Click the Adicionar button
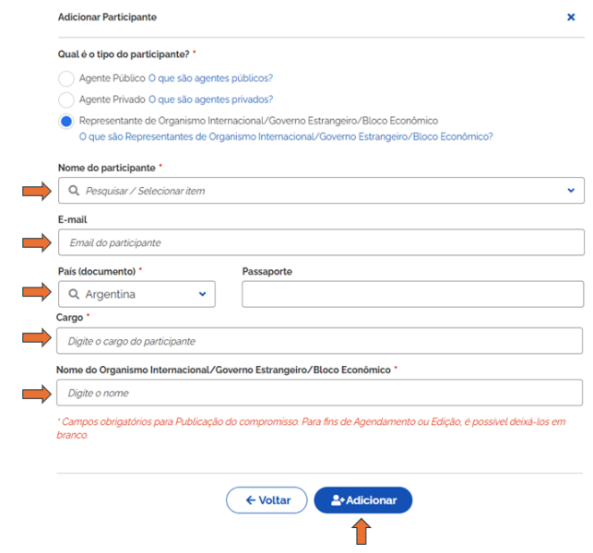 point(363,500)
